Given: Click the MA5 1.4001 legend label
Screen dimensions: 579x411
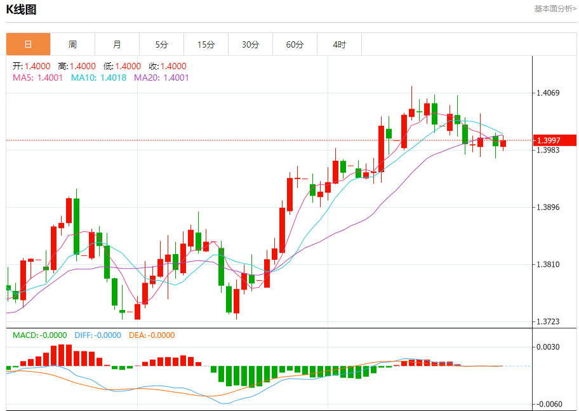Looking at the screenshot, I should [x=38, y=77].
